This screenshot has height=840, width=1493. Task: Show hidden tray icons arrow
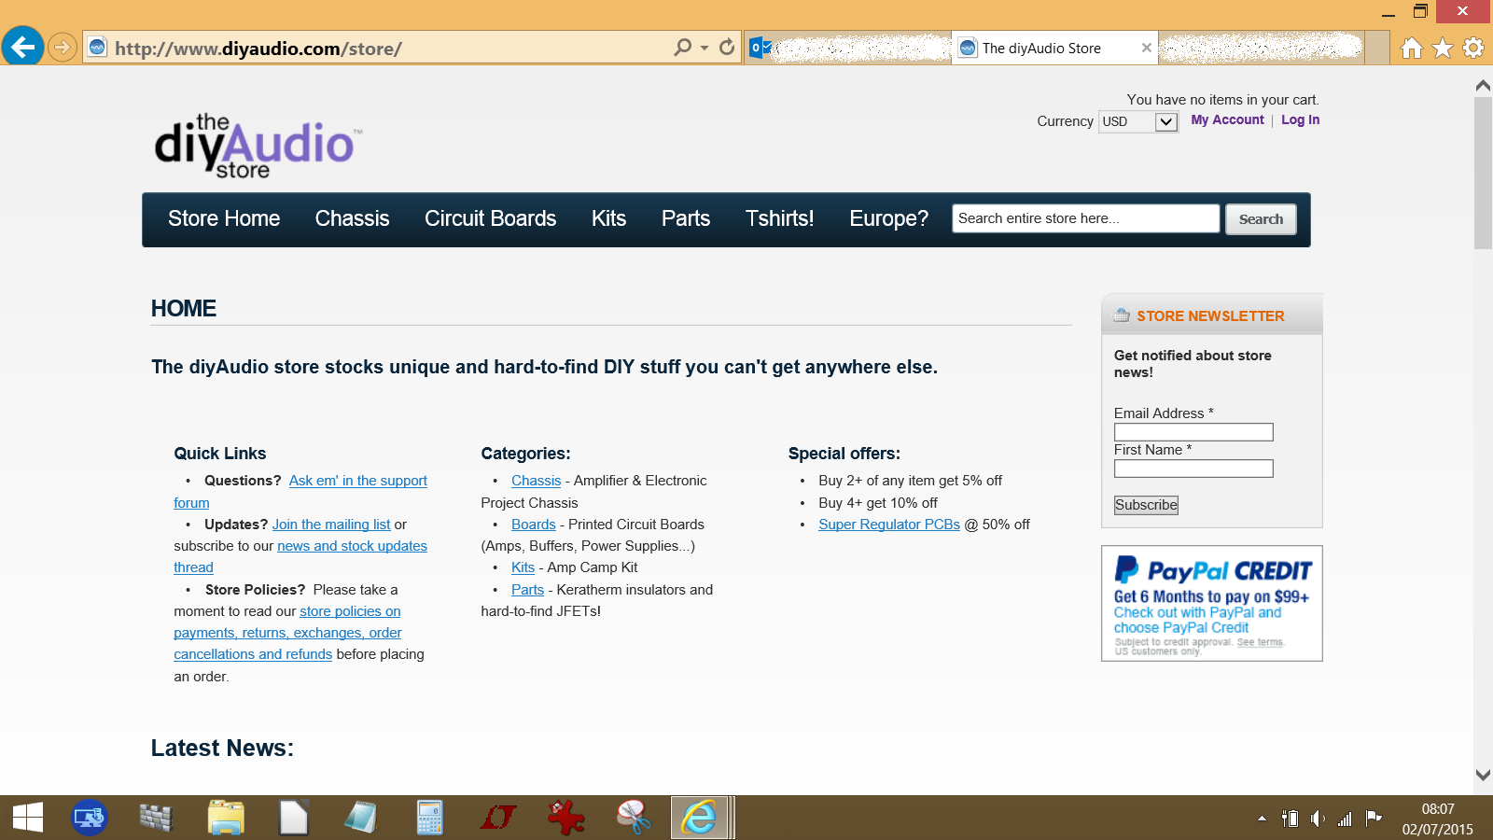tap(1262, 819)
